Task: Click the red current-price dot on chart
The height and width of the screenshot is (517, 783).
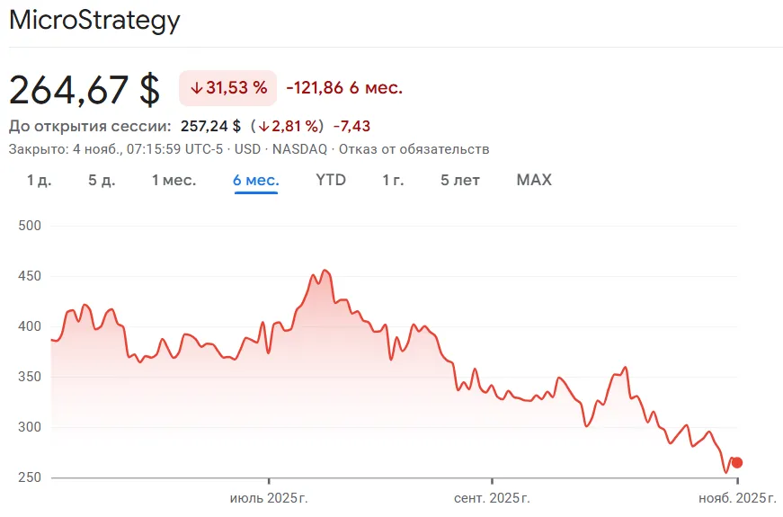Action: 737,463
